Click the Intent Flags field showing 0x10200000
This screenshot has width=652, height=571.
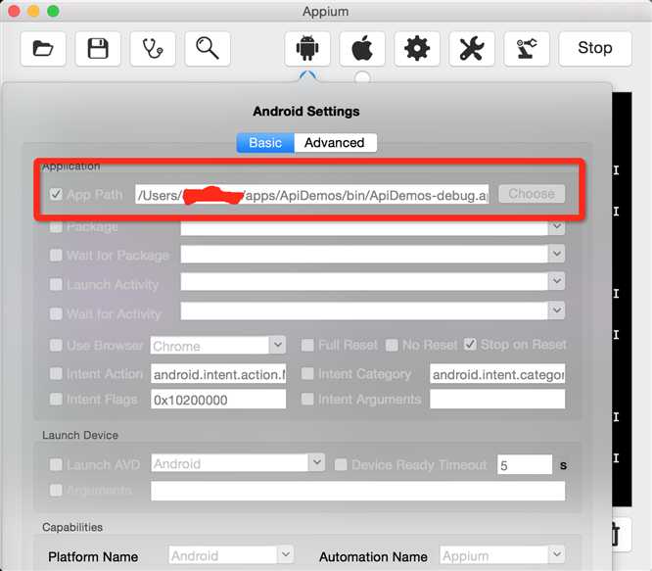(218, 400)
